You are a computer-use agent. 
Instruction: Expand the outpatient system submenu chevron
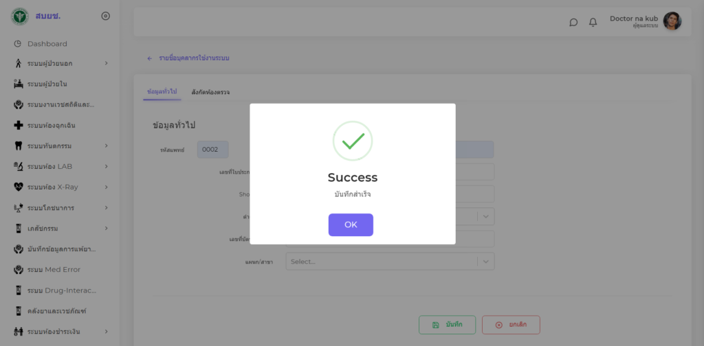(106, 64)
